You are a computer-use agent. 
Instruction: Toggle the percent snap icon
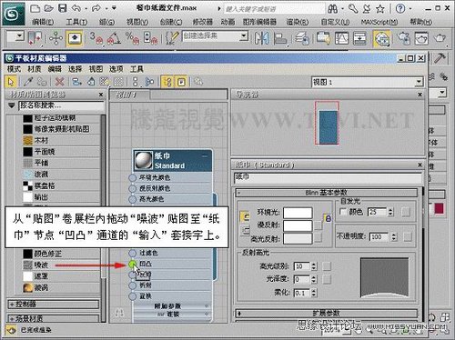[132, 38]
